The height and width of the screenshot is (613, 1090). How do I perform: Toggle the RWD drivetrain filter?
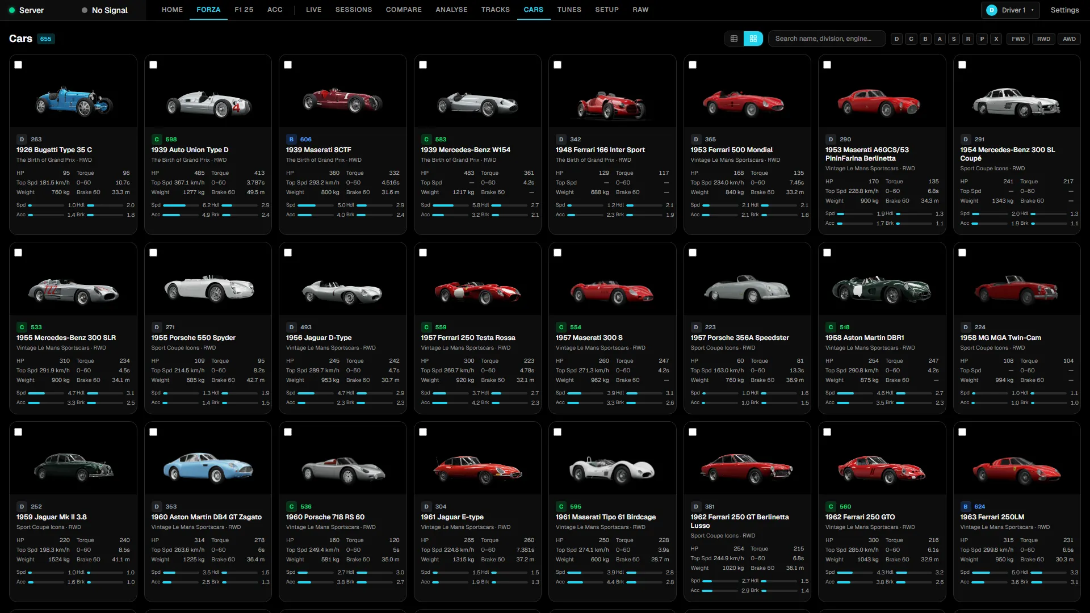point(1043,39)
